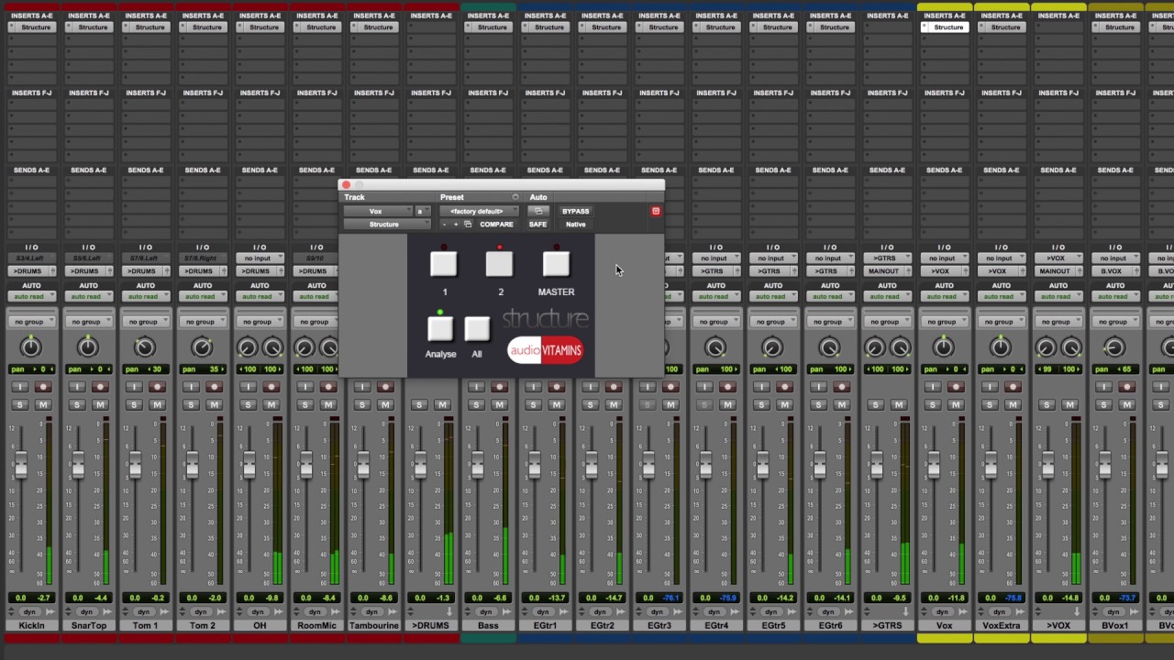This screenshot has width=1174, height=660.
Task: Click the input monitor button on SnarTop
Action: pyautogui.click(x=77, y=387)
